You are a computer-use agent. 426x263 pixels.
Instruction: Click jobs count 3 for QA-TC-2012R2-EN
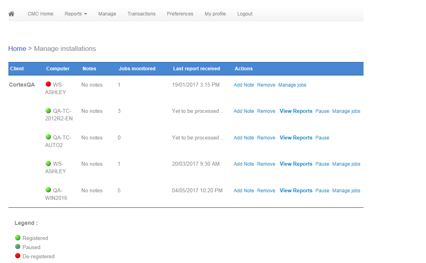[x=119, y=111]
